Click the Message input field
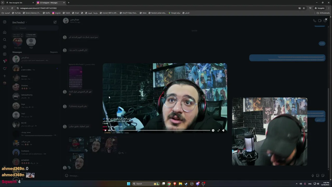The width and height of the screenshot is (332, 187). [x=189, y=176]
